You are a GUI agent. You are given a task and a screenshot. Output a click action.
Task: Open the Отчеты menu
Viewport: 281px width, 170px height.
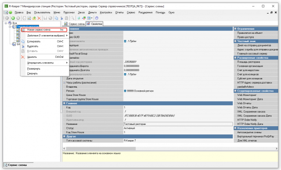click(119, 13)
